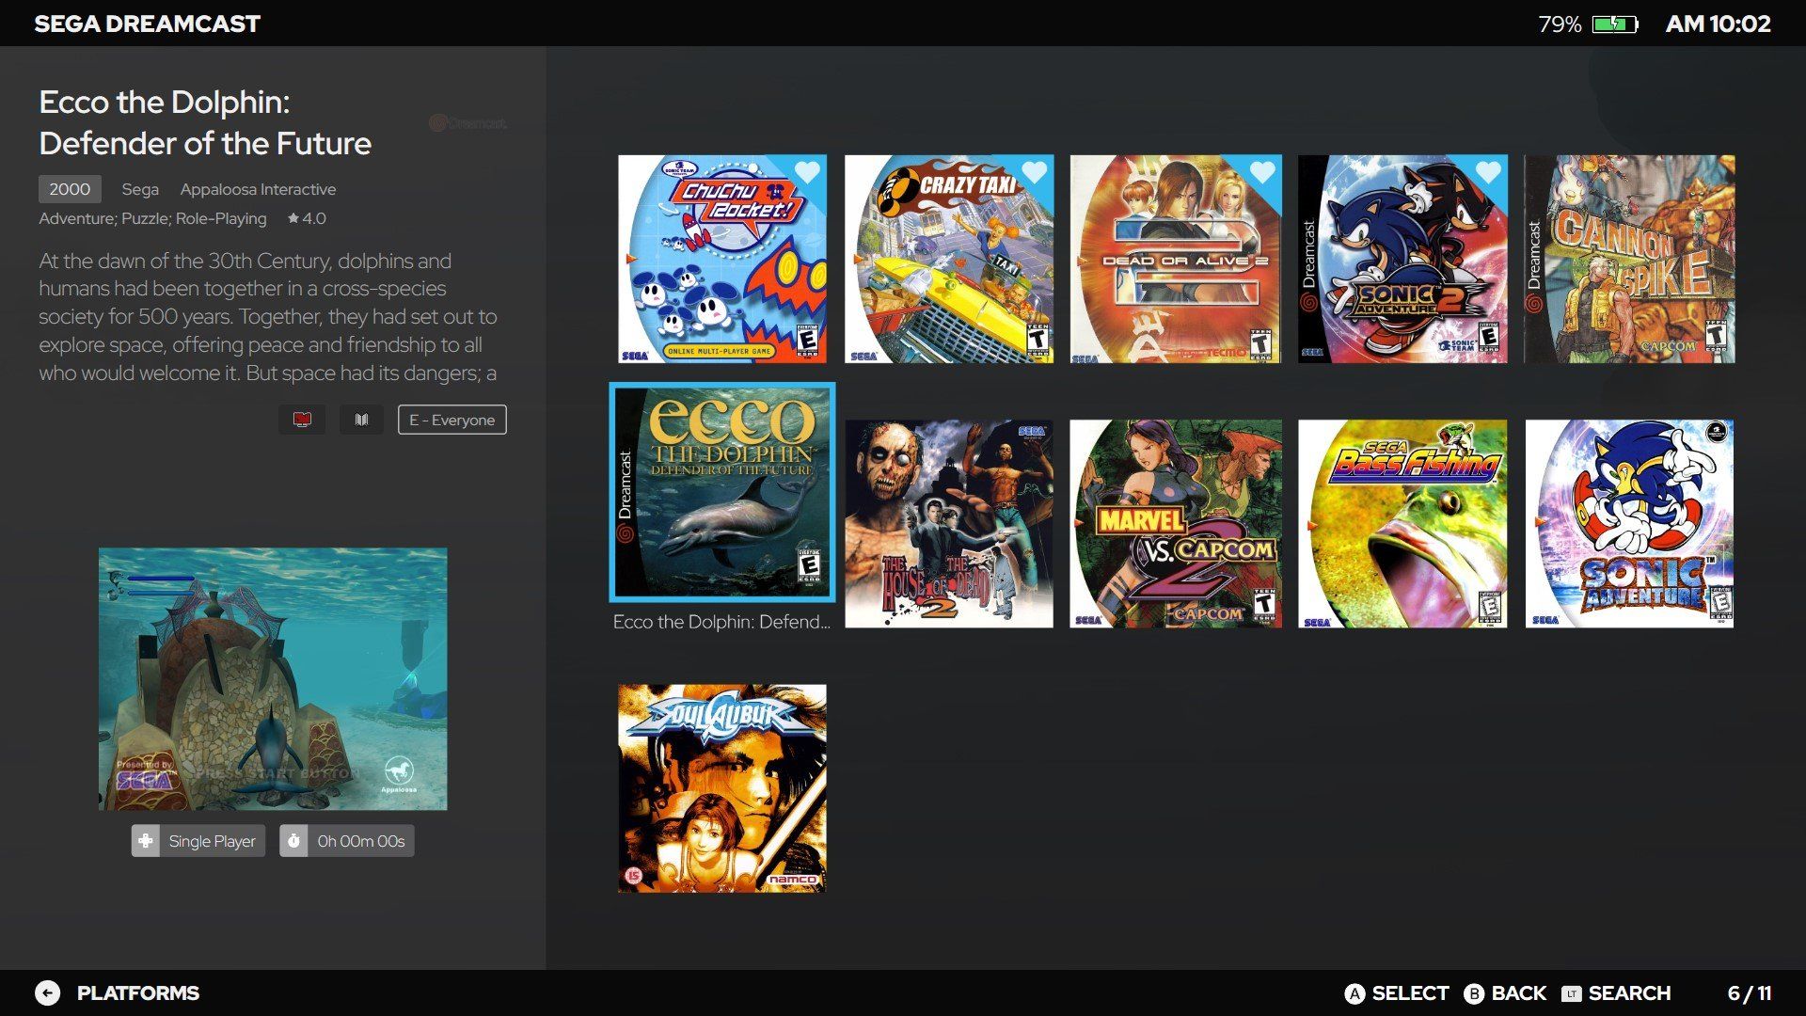Screen dimensions: 1806x1016
Task: Click the publisher name 'Sega'
Action: pyautogui.click(x=140, y=189)
